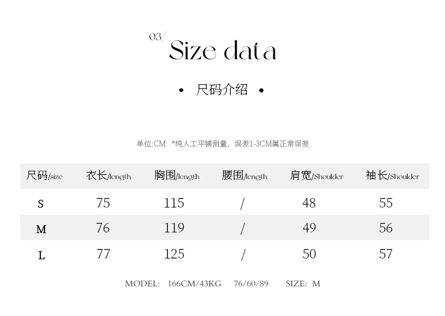Click the bust value 115
This screenshot has height=316, width=445.
[x=174, y=203]
